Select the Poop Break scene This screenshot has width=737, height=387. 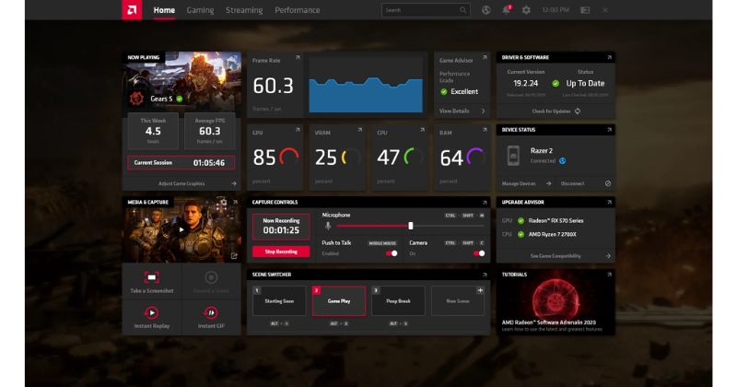point(398,301)
